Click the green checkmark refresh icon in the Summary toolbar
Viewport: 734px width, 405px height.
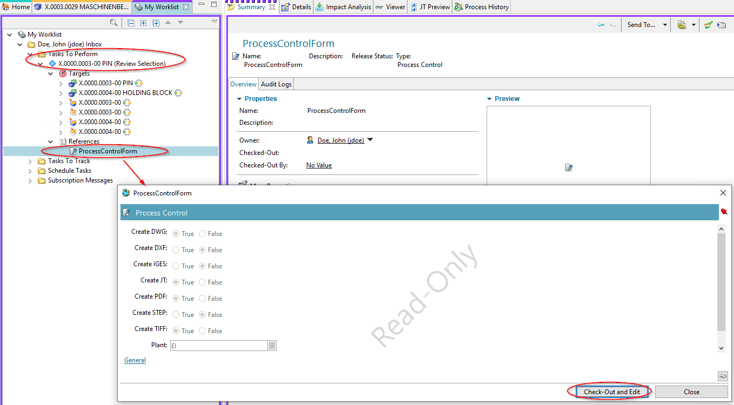tap(708, 25)
